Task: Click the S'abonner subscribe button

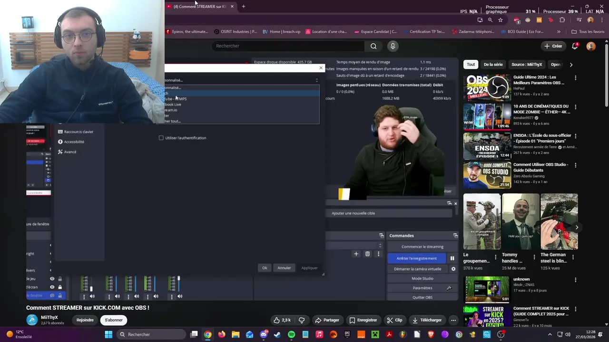Action: coord(114,320)
